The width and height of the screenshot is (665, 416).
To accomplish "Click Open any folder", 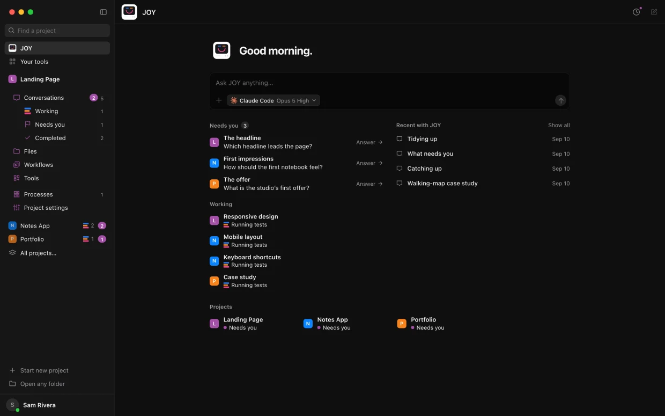I will (57, 384).
